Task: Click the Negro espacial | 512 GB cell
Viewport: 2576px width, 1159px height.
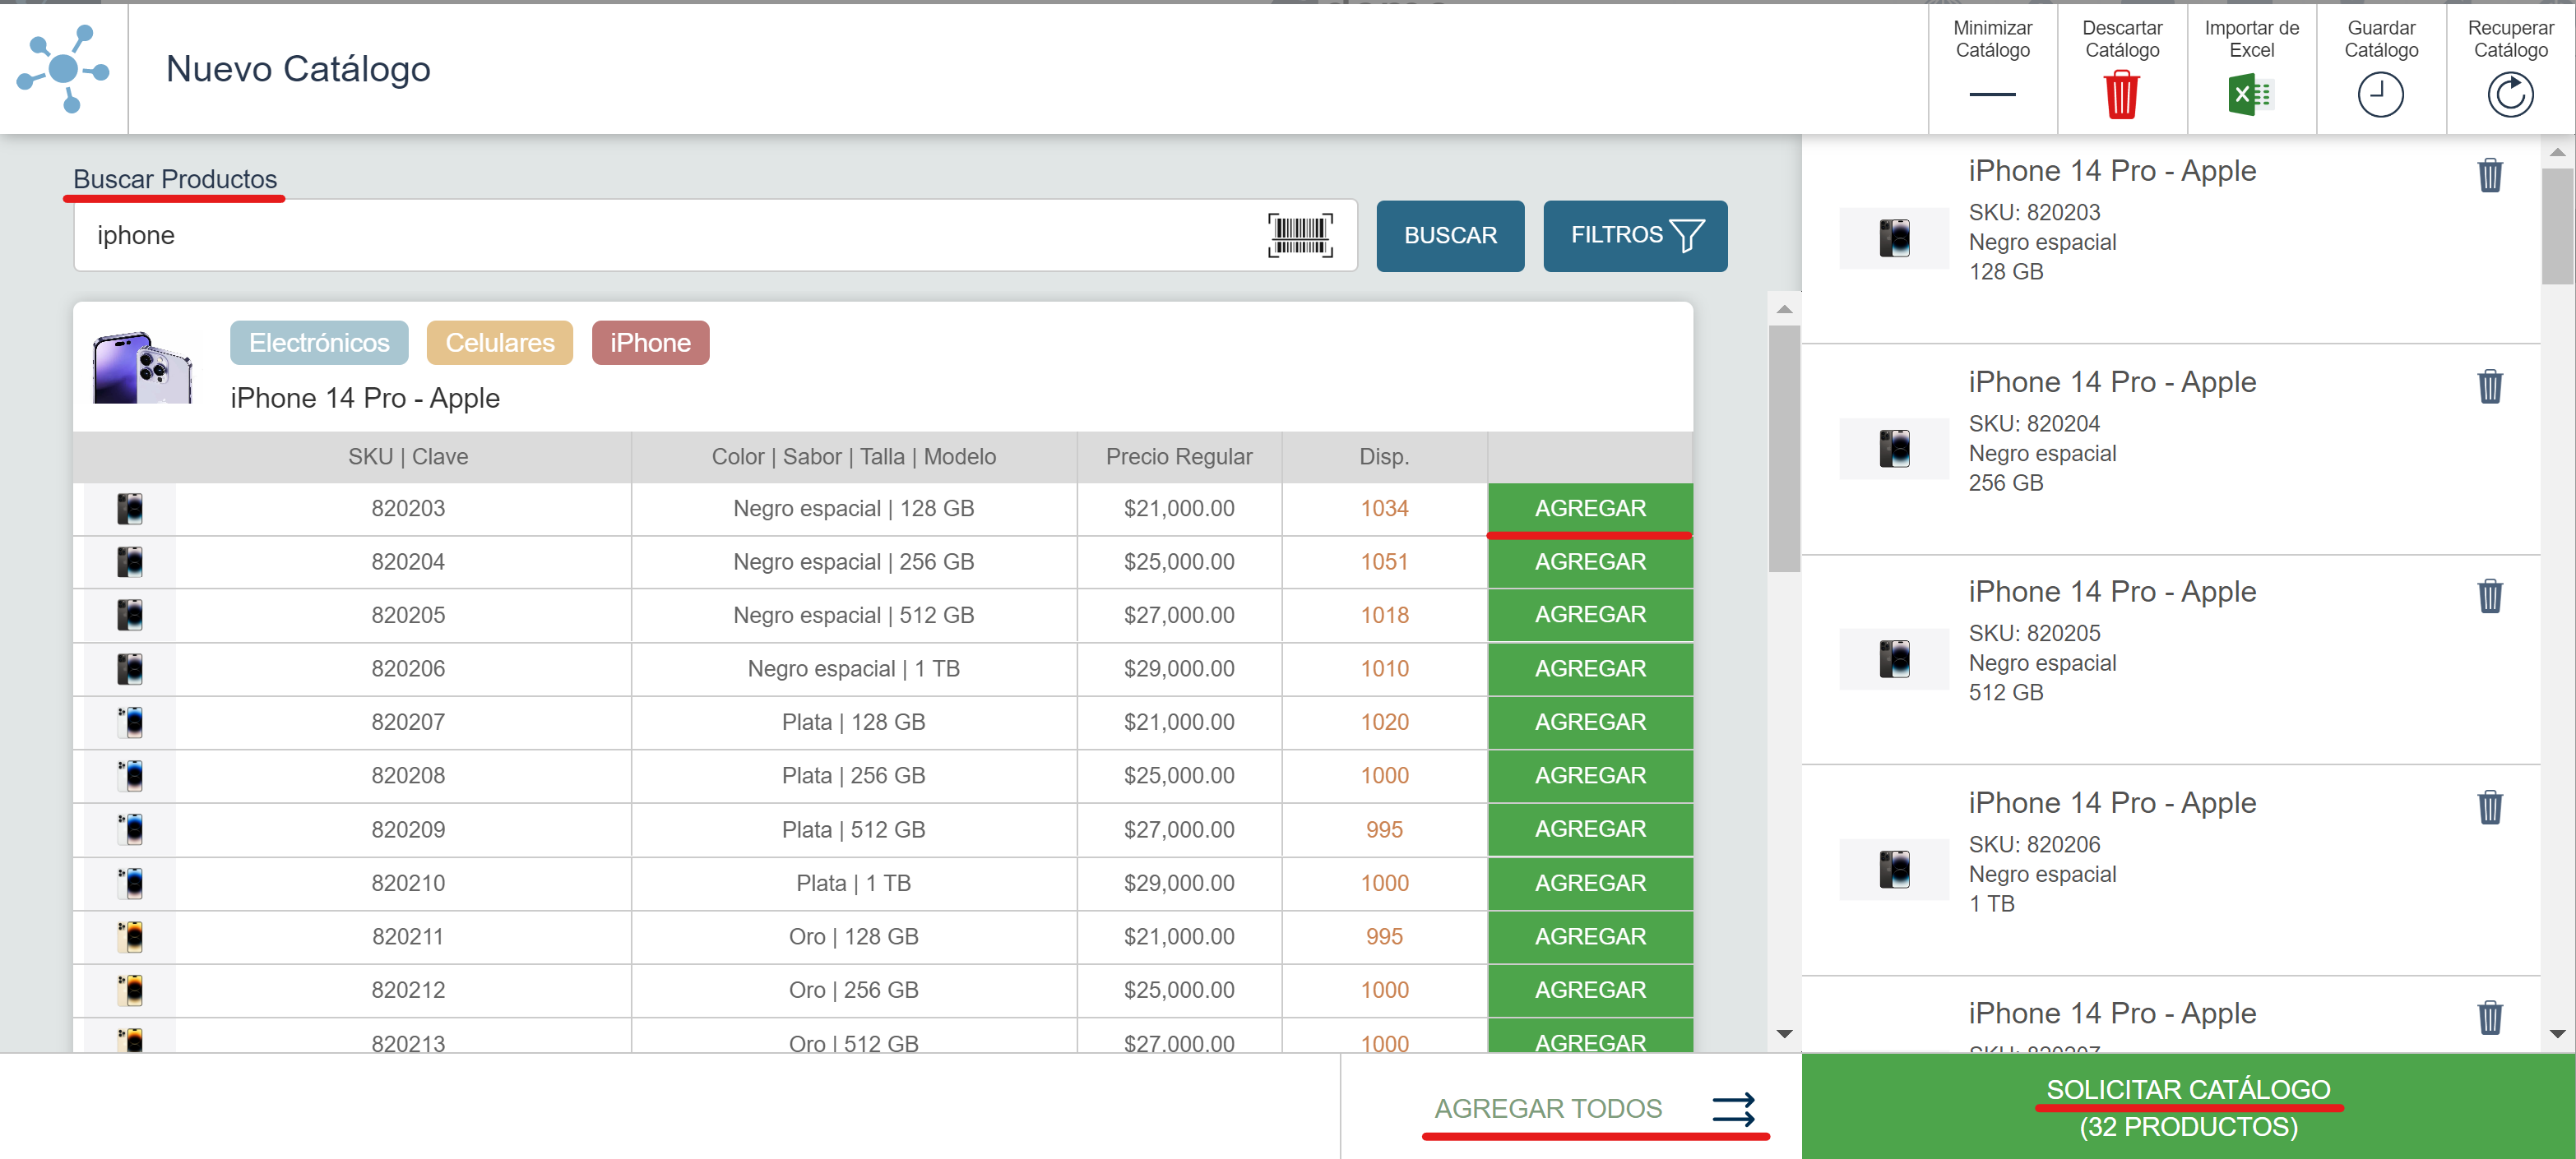Action: pos(853,615)
